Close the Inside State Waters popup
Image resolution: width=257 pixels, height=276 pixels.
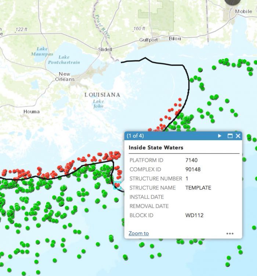pos(238,136)
